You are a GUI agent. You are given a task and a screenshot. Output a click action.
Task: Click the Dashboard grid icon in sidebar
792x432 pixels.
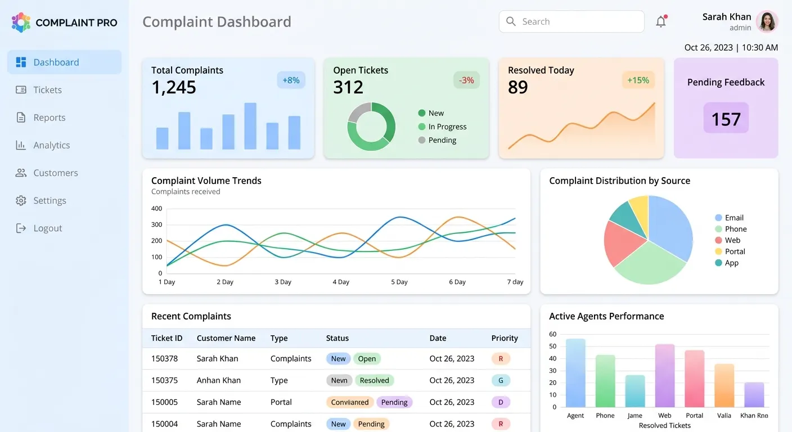[x=21, y=62]
